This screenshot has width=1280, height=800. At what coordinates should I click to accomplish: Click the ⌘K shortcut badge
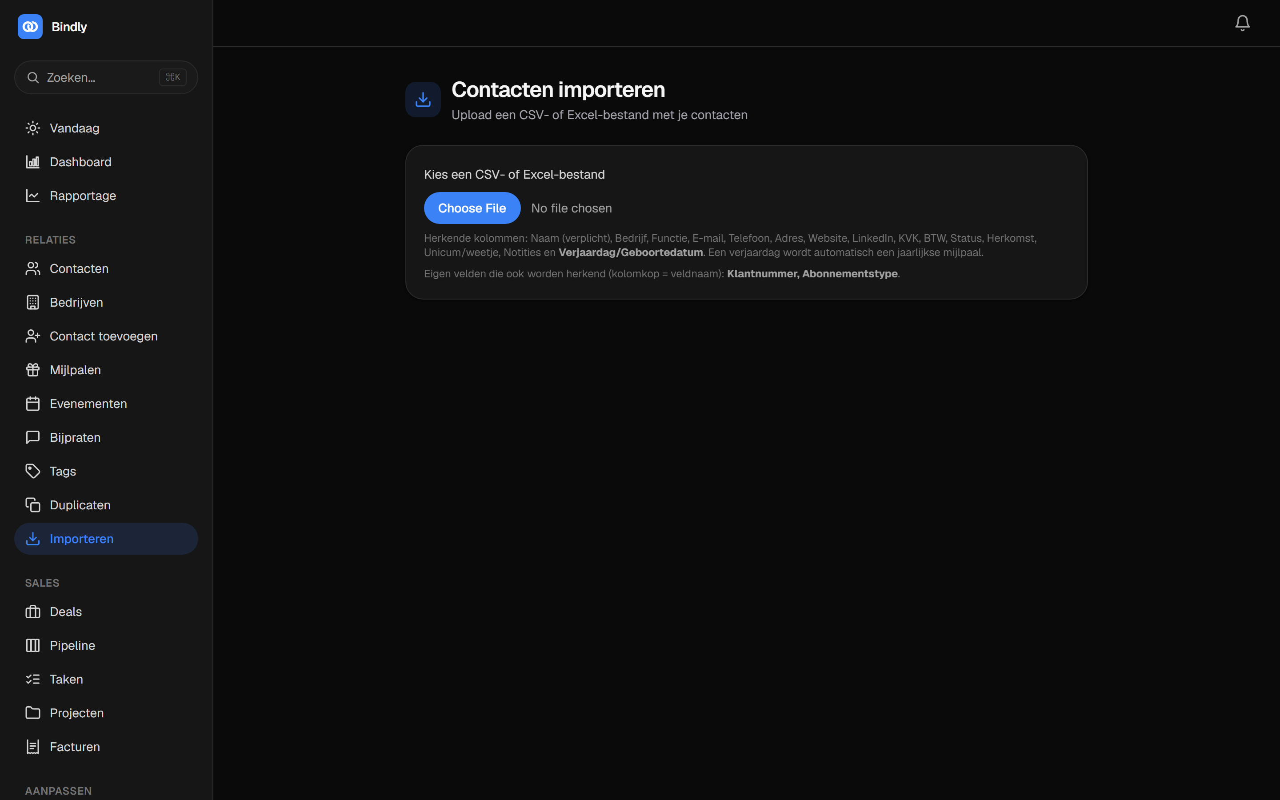[173, 77]
